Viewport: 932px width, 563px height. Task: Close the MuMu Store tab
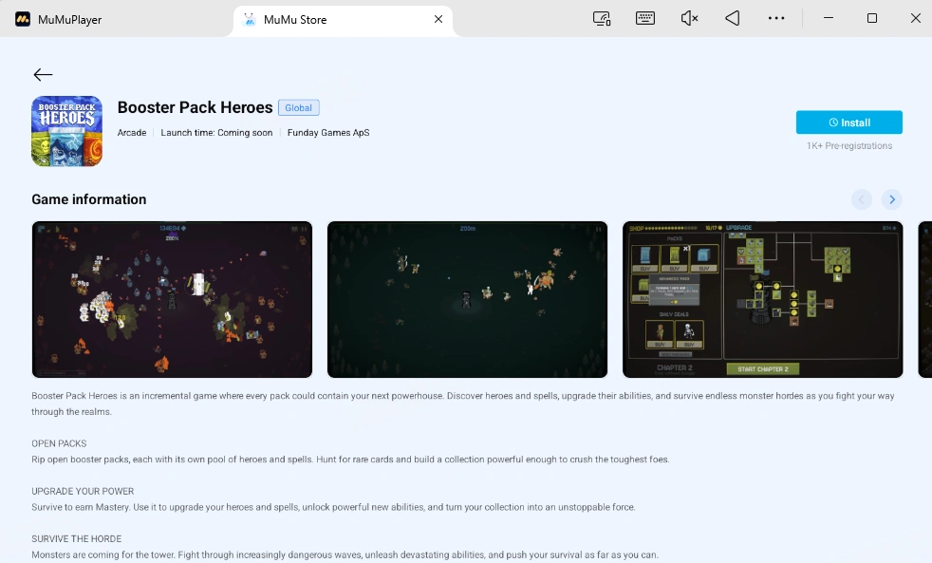pyautogui.click(x=438, y=19)
